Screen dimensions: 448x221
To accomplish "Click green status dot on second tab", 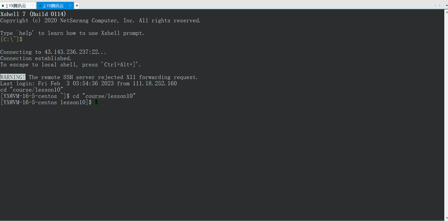I will click(x=40, y=6).
